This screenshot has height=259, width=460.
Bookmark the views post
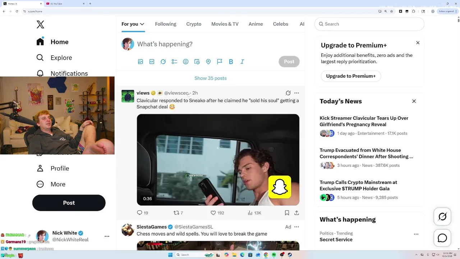click(287, 213)
